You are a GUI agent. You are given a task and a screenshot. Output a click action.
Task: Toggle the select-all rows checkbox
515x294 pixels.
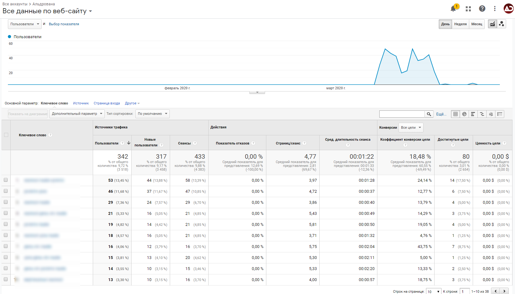pyautogui.click(x=6, y=135)
